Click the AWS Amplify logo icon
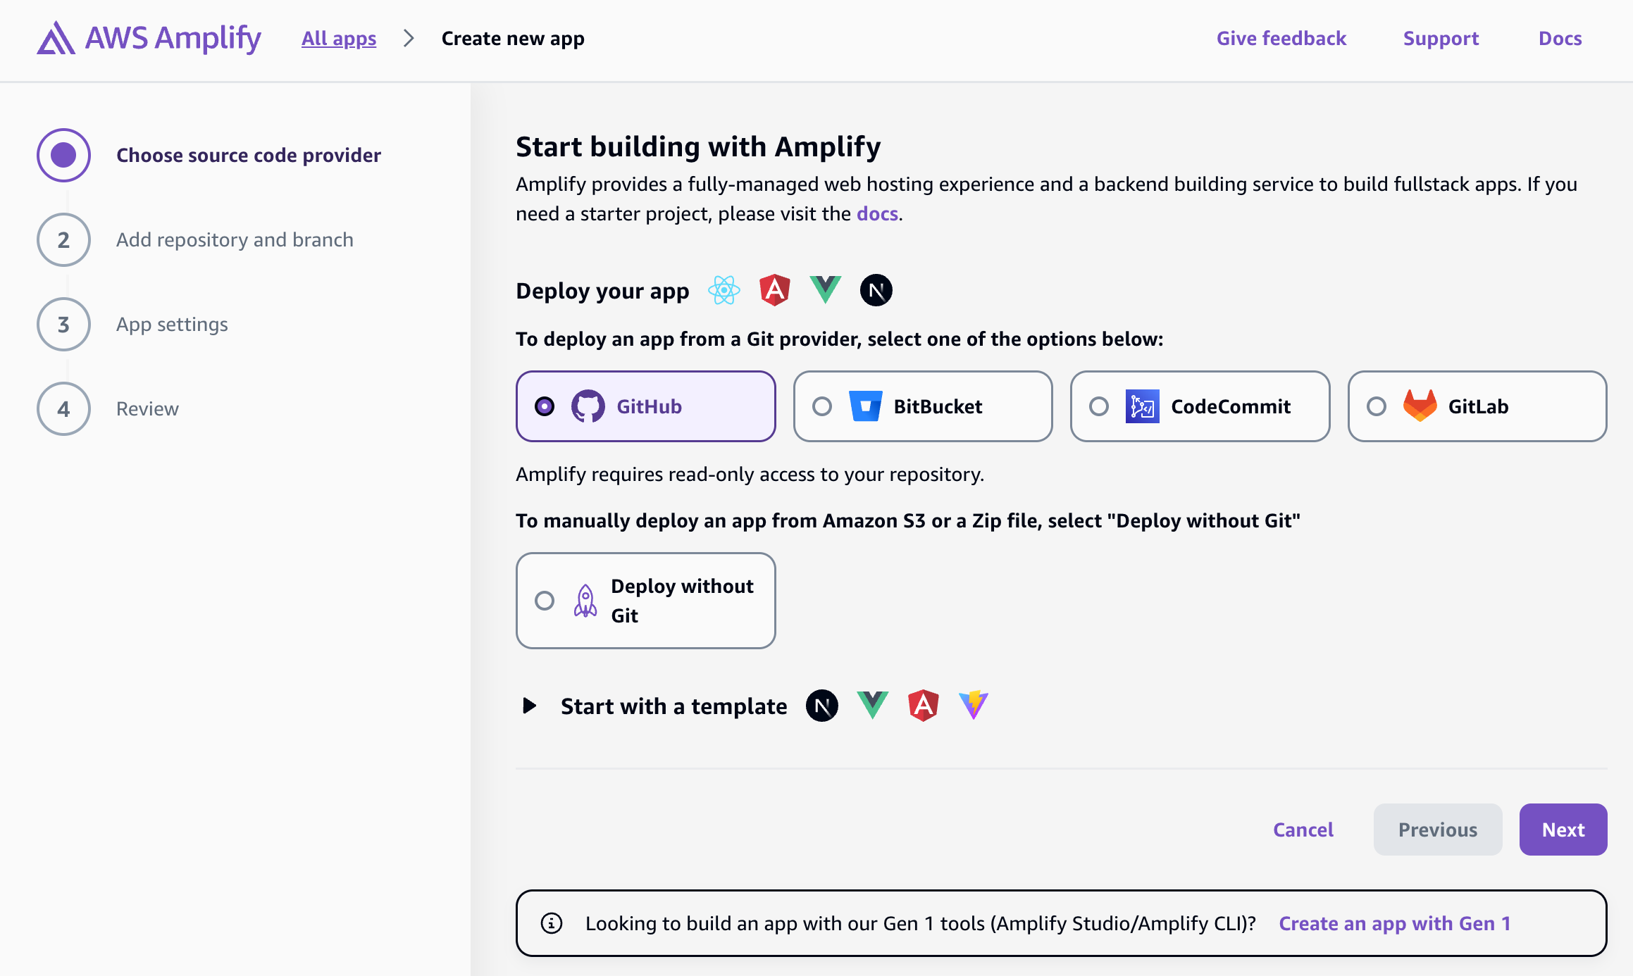 56,38
